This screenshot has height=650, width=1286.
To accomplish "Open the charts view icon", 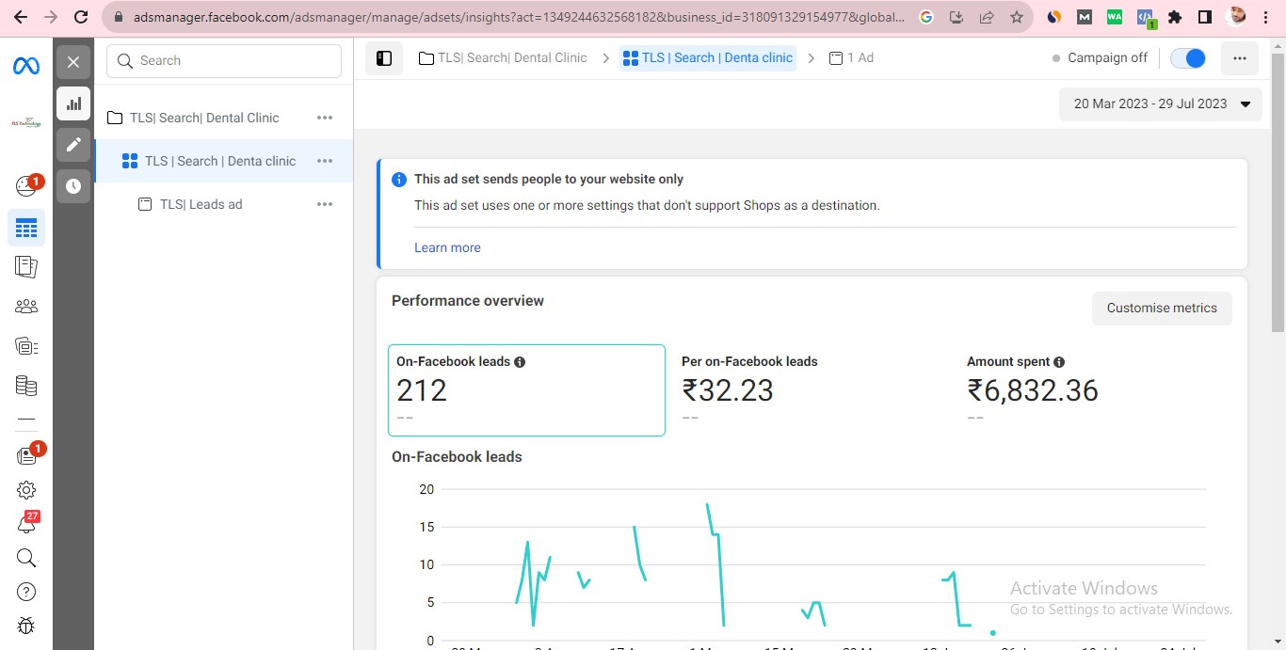I will tap(73, 103).
